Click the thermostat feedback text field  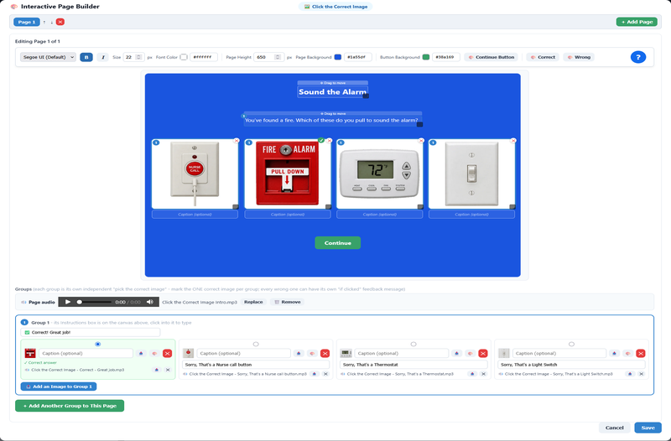click(414, 365)
